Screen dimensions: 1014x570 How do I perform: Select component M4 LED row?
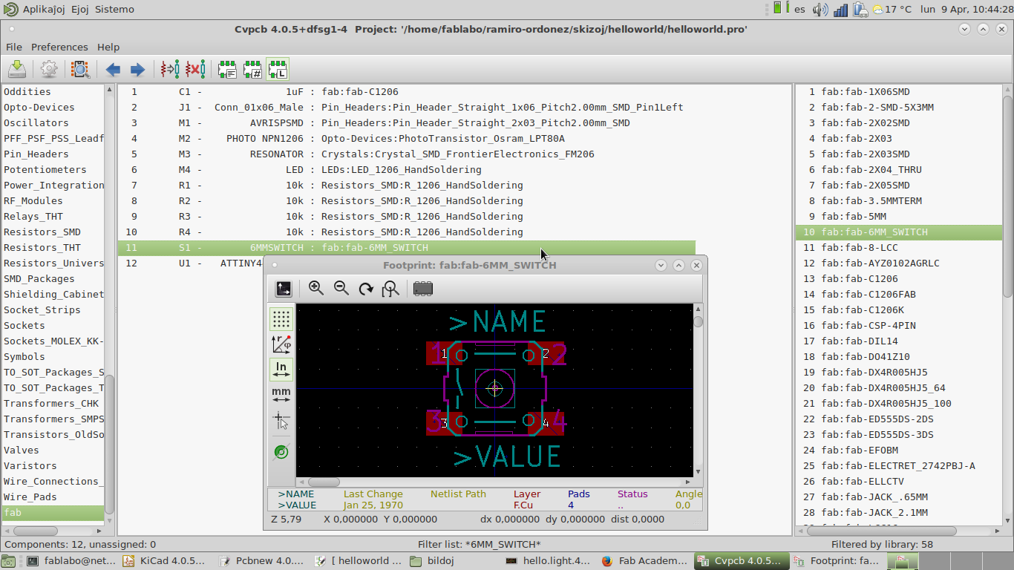pos(407,169)
